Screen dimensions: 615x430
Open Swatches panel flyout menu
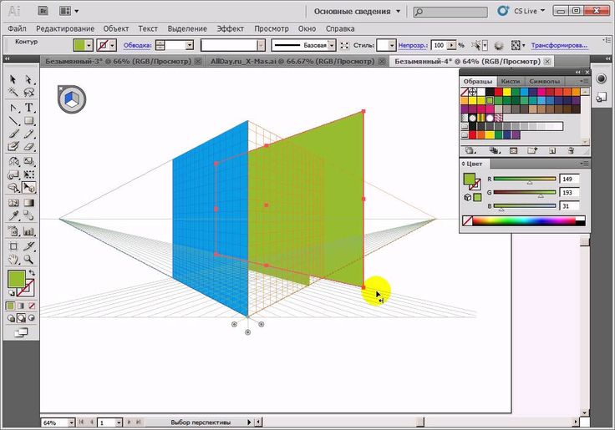(x=583, y=81)
